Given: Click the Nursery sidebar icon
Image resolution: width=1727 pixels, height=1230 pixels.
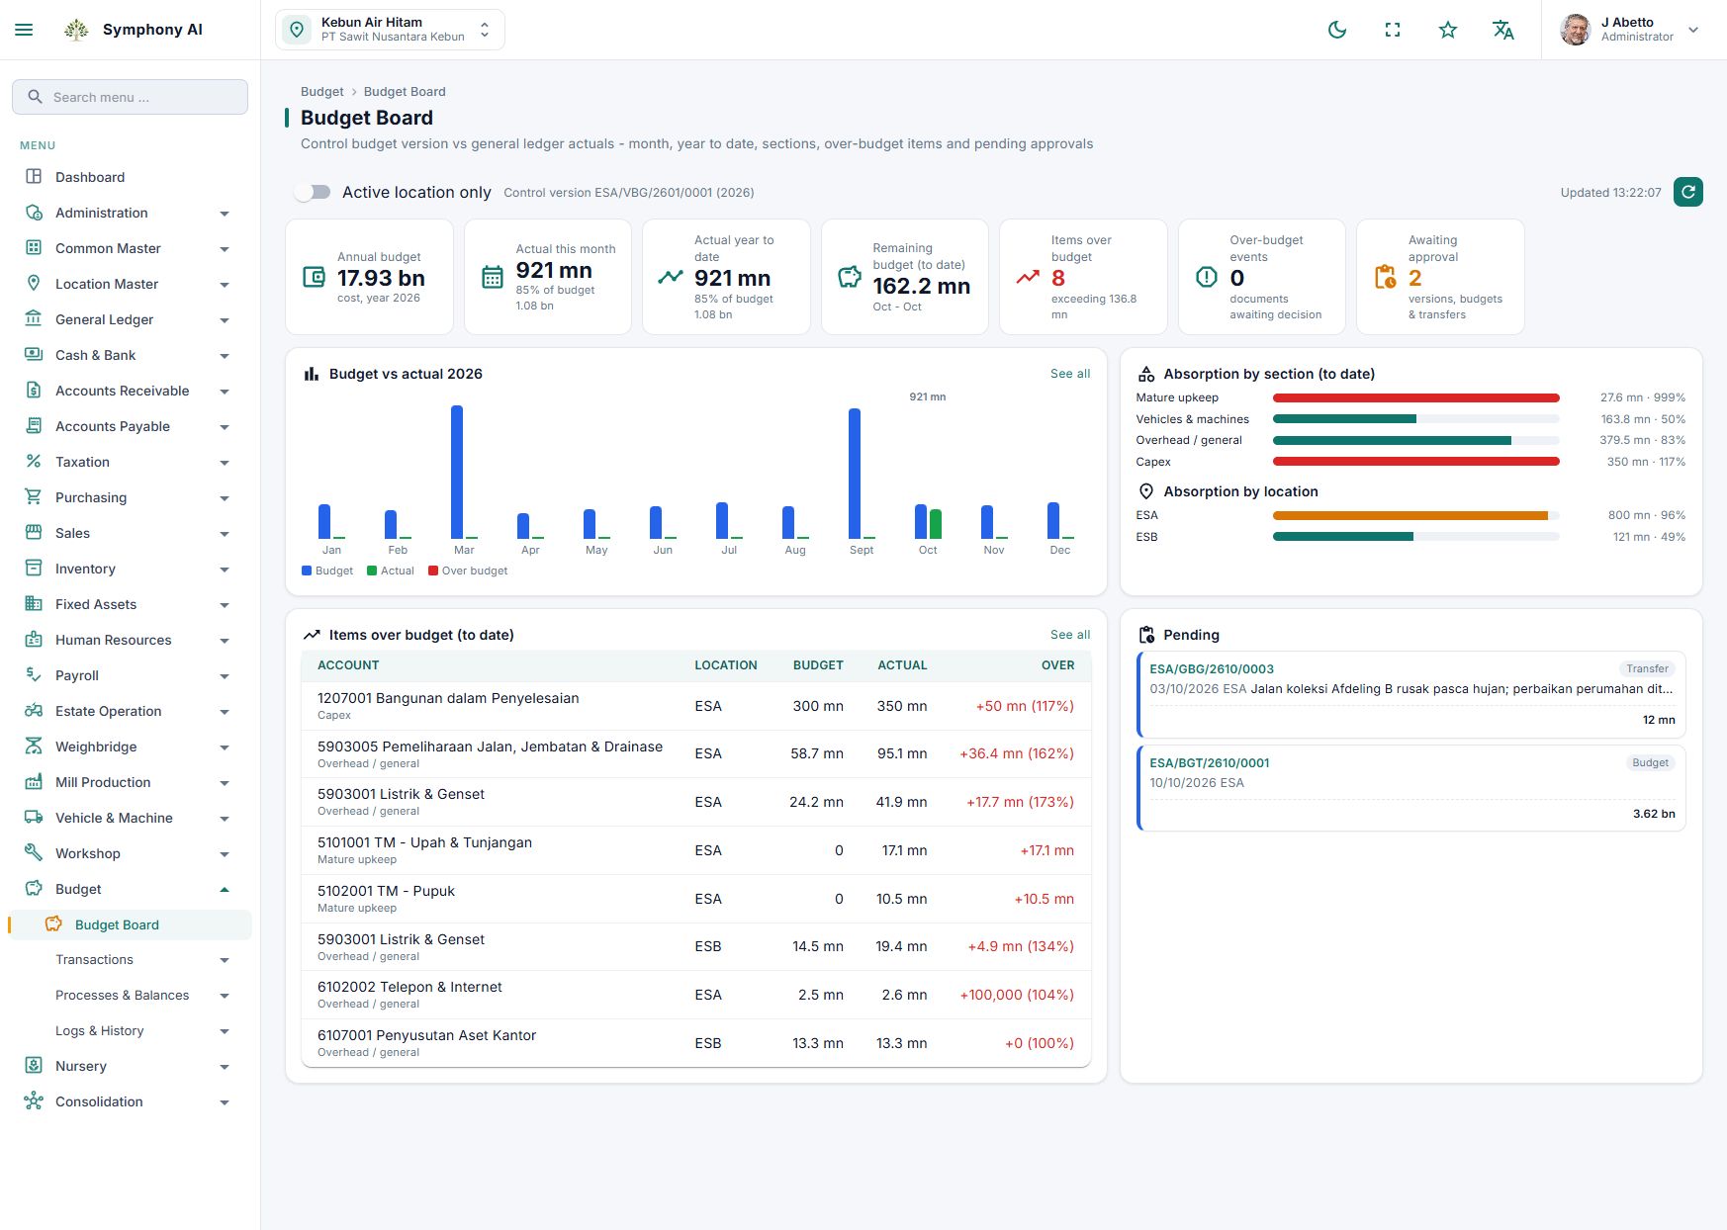Looking at the screenshot, I should pyautogui.click(x=34, y=1066).
